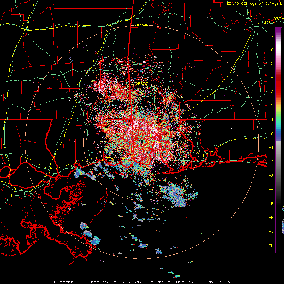Screen dimensions: 284x284
Task: Click the "2" label on the color scale
Action: pyautogui.click(x=272, y=106)
